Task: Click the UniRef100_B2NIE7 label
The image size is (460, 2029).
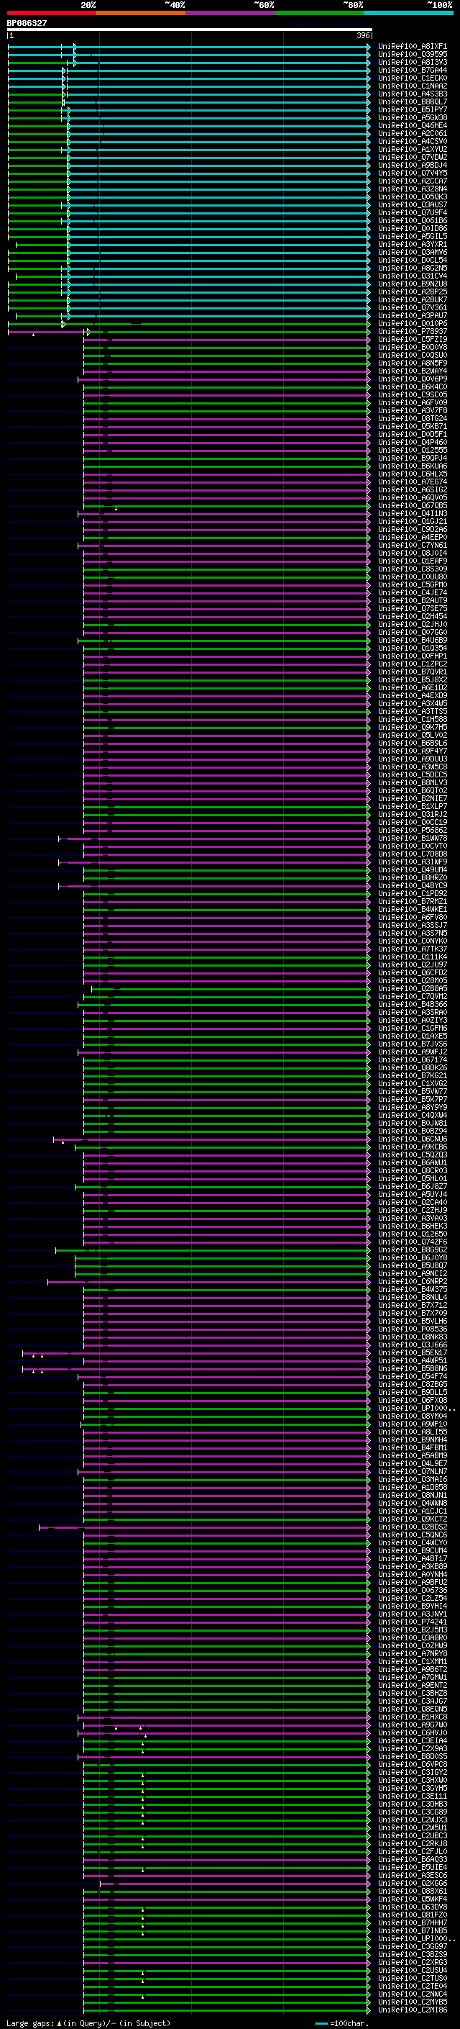Action: [x=413, y=799]
